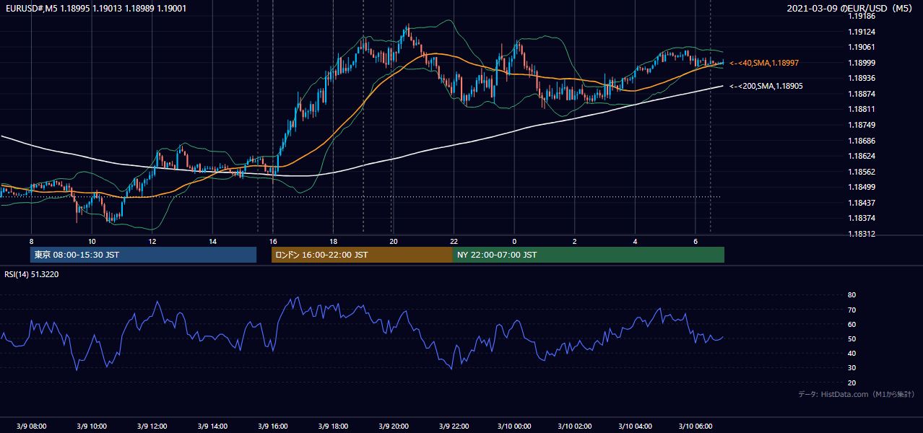The width and height of the screenshot is (923, 433).
Task: Click the 1.19186 price axis label
Action: click(862, 16)
